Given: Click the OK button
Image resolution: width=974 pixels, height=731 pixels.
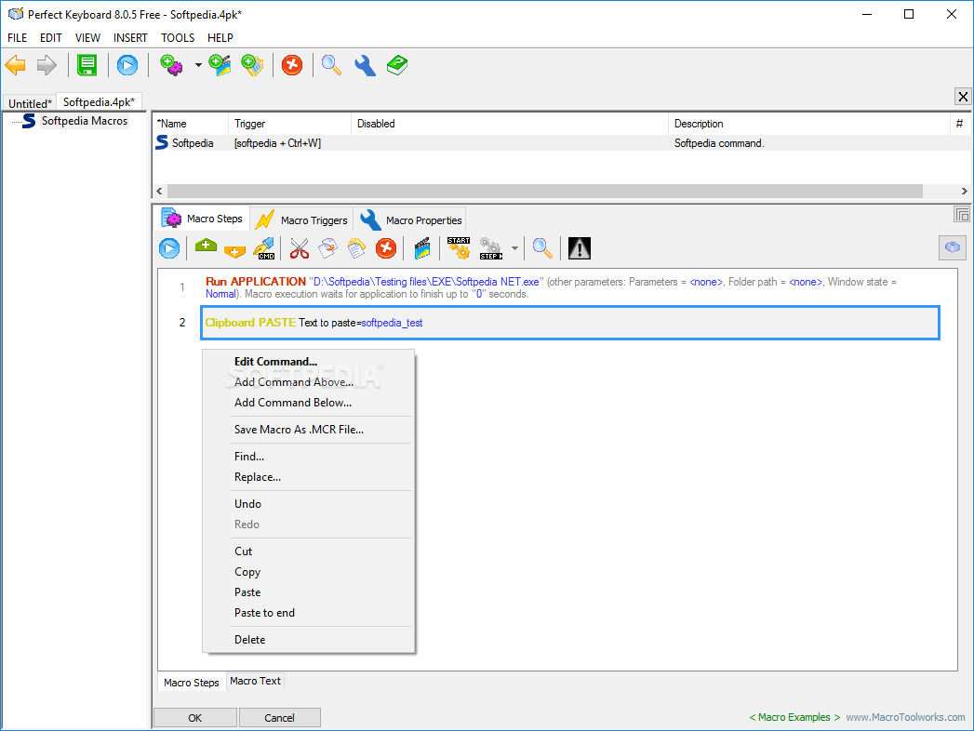Looking at the screenshot, I should [195, 718].
